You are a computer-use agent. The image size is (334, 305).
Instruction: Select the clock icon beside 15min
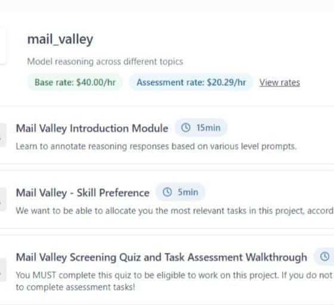click(x=185, y=128)
